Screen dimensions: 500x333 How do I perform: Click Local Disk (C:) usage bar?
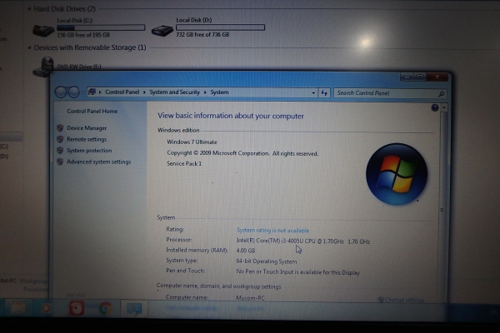101,27
